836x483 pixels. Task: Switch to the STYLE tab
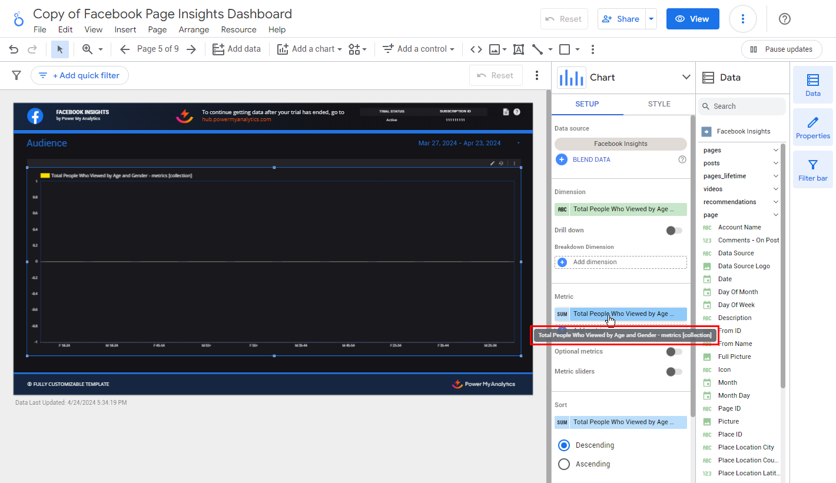click(x=659, y=104)
